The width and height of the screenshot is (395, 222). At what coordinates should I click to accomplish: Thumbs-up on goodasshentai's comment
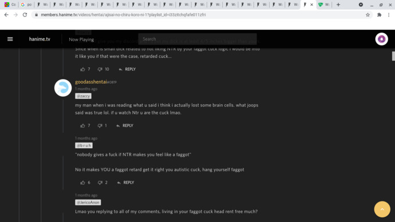click(82, 126)
